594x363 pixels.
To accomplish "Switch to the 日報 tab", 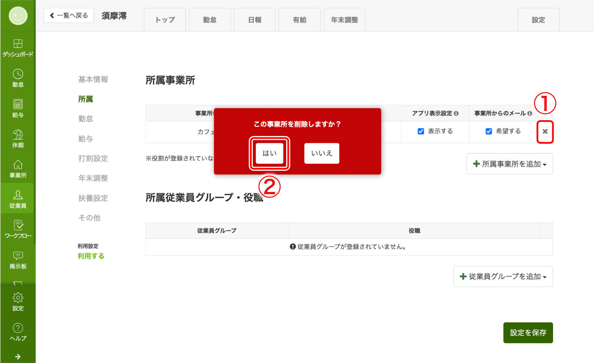I will (255, 20).
